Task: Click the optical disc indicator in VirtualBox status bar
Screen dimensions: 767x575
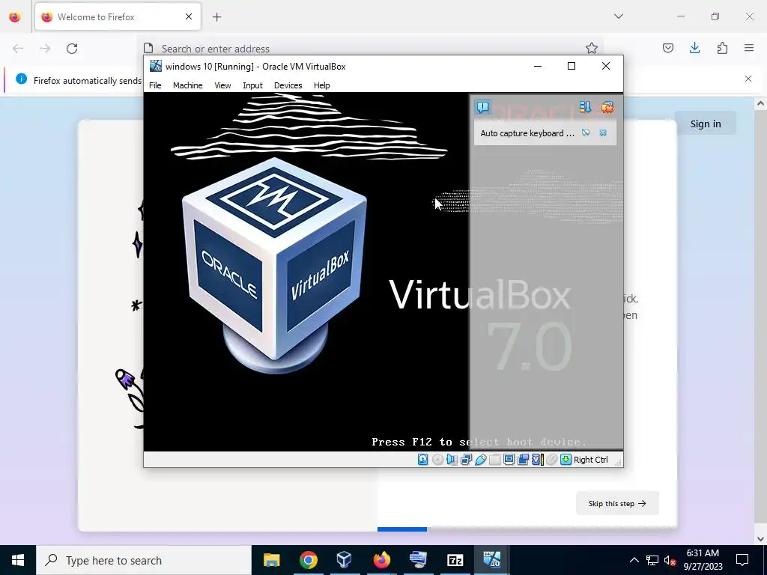Action: [437, 460]
